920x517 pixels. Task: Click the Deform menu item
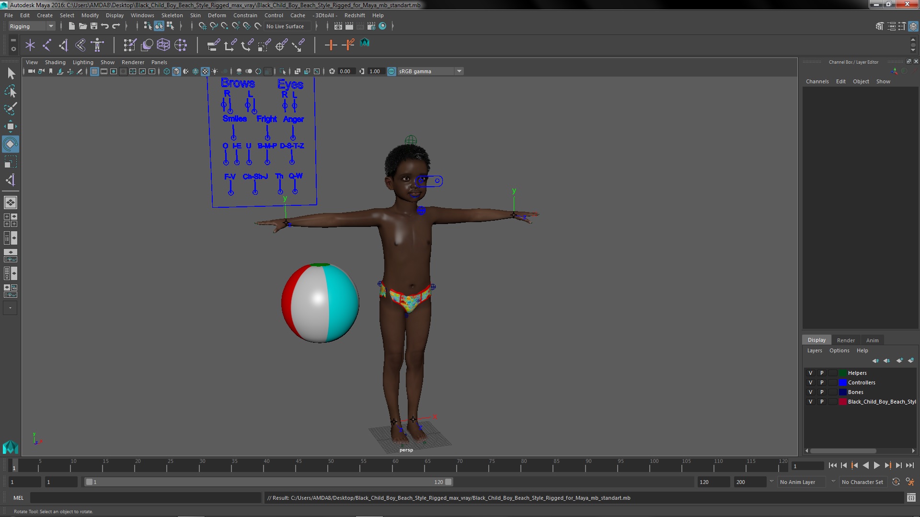coord(216,14)
